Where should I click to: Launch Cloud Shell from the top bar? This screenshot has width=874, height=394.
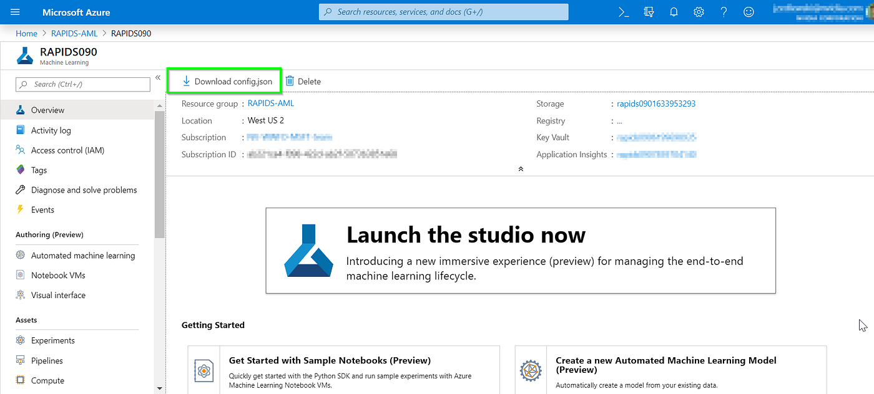click(624, 12)
